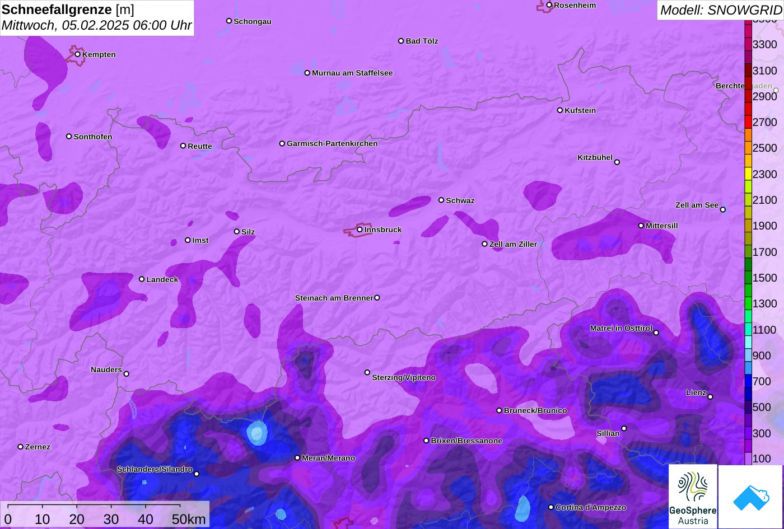This screenshot has width=784, height=529.
Task: Click the Innsbruck city marker
Action: coord(360,230)
